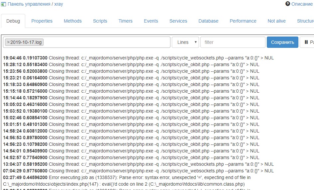Open the Not alive tab
This screenshot has width=314, height=190.
(276, 21)
